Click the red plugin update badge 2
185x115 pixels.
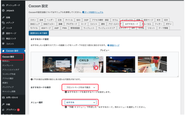click(18, 110)
